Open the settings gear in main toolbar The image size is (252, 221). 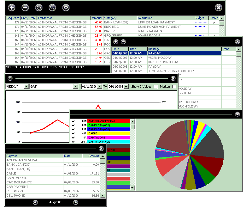pos(66,8)
